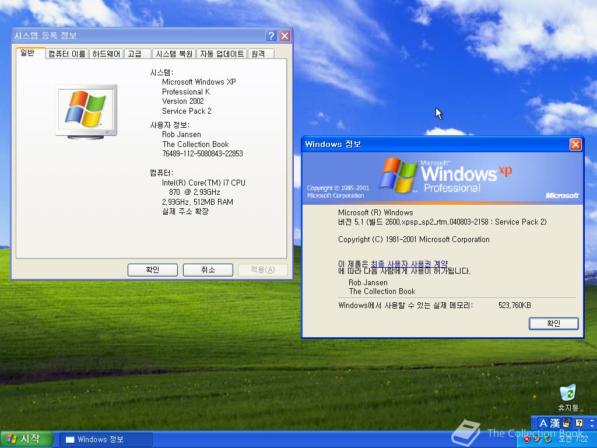The width and height of the screenshot is (597, 448).
Task: Open the 최종 사용자 사용권 계약 link
Action: pos(409,264)
